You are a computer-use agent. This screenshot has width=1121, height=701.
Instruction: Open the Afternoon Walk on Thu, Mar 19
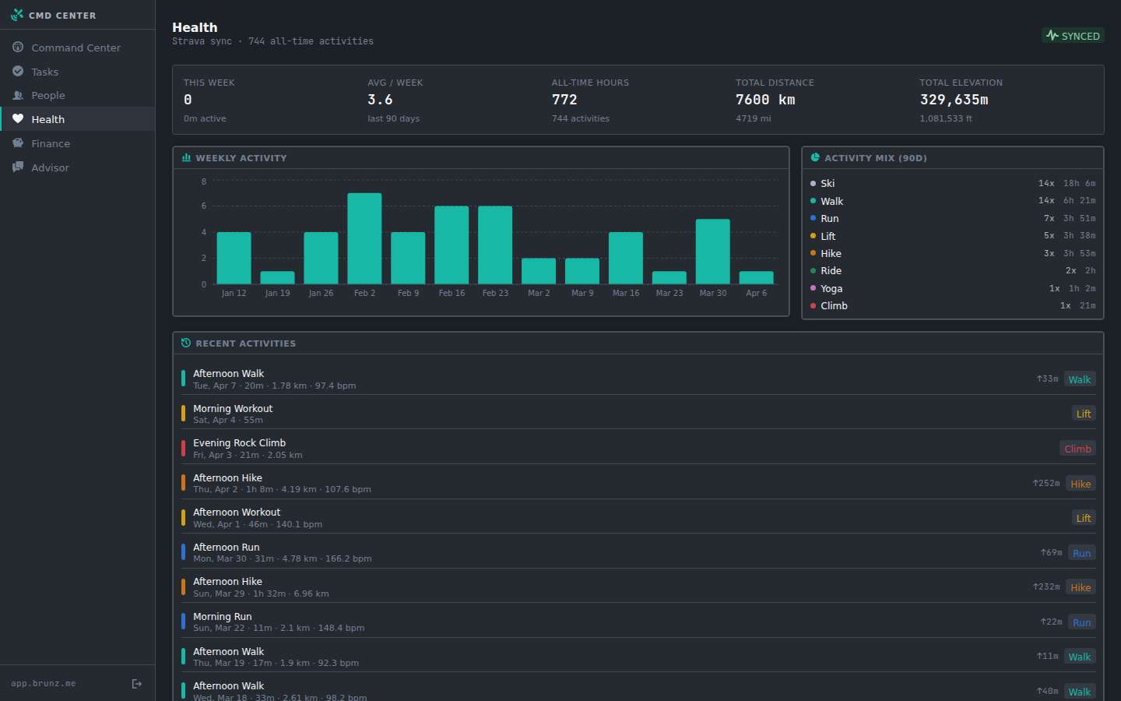click(x=638, y=657)
